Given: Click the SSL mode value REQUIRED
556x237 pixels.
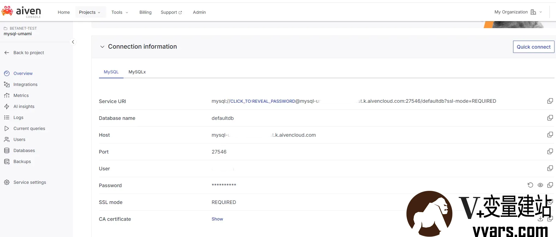Looking at the screenshot, I should [224, 202].
